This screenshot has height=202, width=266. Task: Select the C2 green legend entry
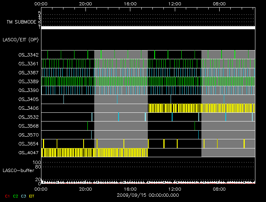[16, 196]
